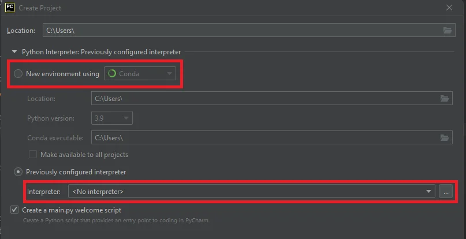This screenshot has height=239, width=466.
Task: Open the interpreter ellipsis browse button
Action: click(445, 191)
